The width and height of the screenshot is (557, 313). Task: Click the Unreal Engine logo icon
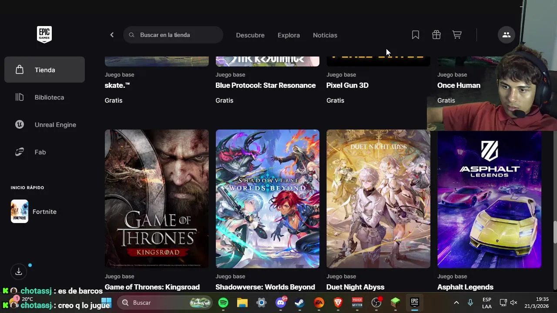[20, 125]
